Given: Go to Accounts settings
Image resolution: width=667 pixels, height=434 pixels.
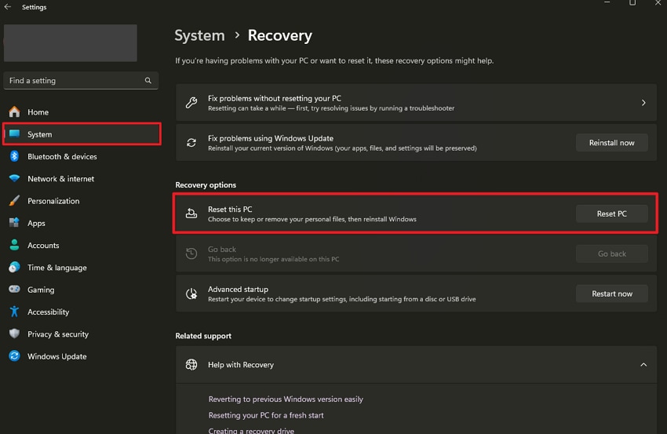Looking at the screenshot, I should coord(82,245).
